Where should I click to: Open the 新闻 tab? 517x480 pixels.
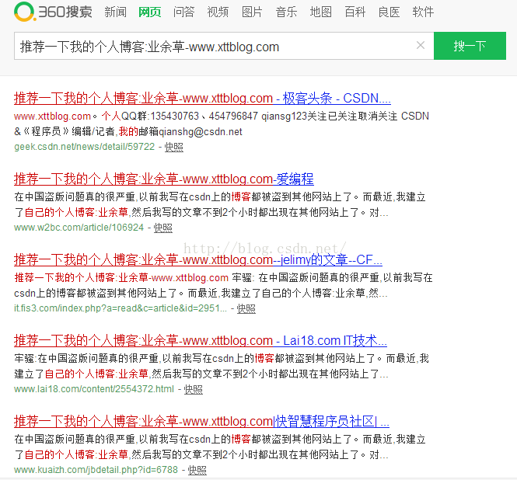(115, 12)
